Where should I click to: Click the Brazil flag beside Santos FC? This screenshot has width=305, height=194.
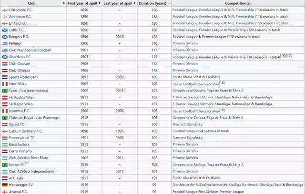click(x=5, y=165)
